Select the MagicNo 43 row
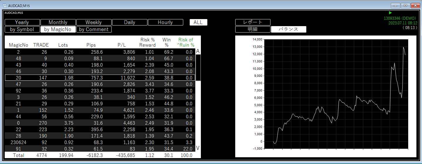The height and width of the screenshot is (164, 422). 100,65
